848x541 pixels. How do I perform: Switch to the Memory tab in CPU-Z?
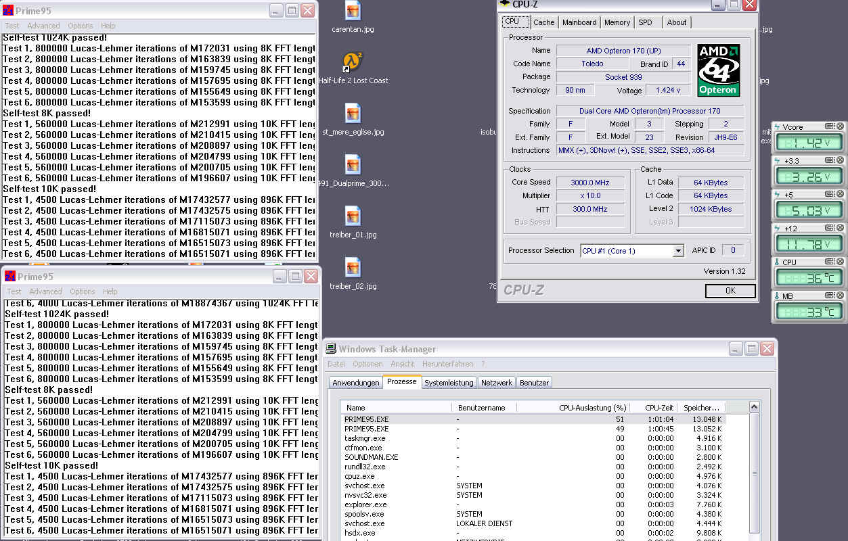click(x=617, y=22)
